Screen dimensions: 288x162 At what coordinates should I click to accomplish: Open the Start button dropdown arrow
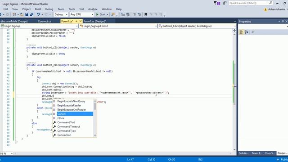(107, 14)
